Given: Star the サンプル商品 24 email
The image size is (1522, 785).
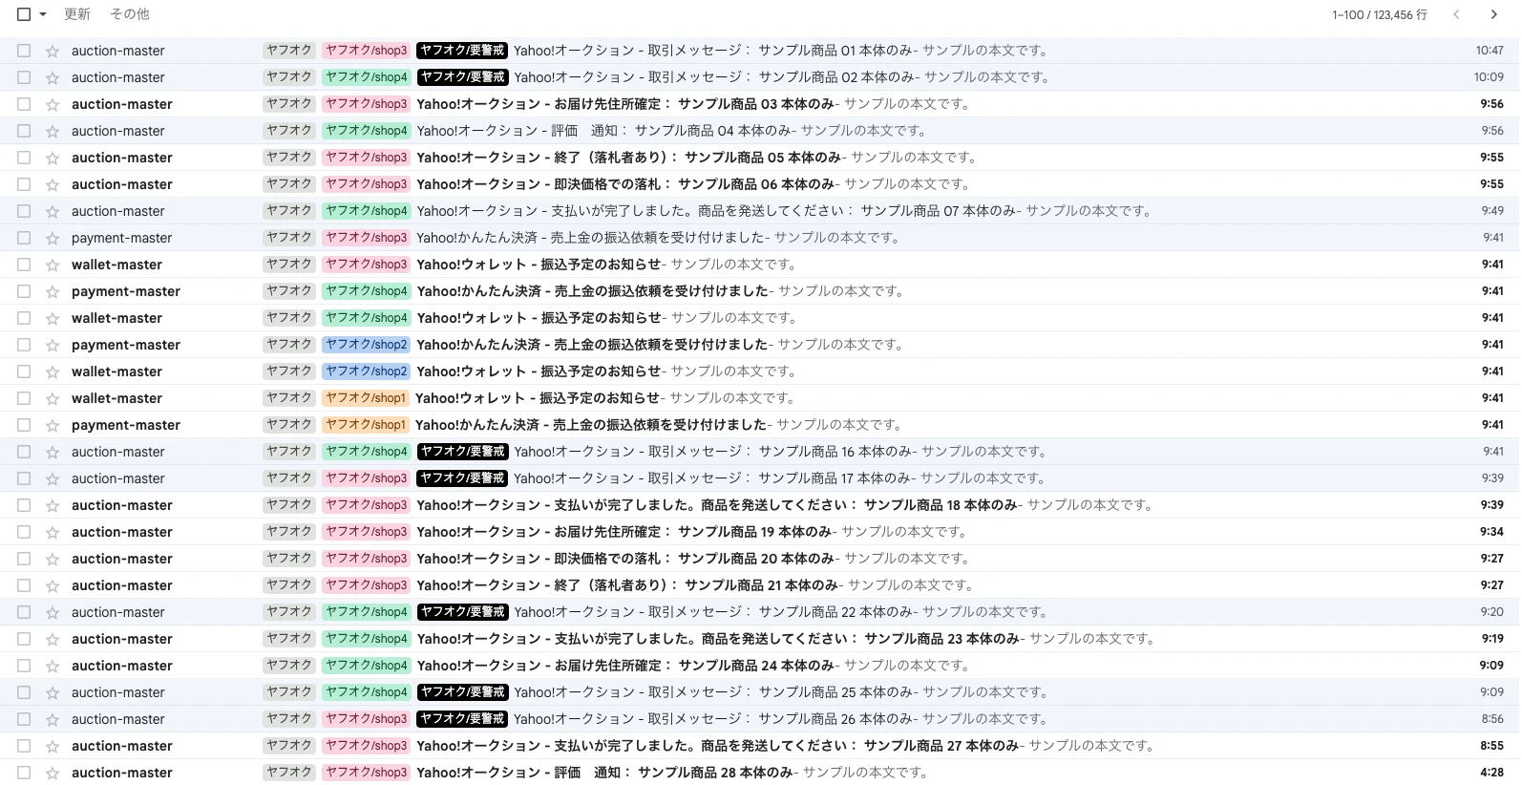Looking at the screenshot, I should 53,666.
